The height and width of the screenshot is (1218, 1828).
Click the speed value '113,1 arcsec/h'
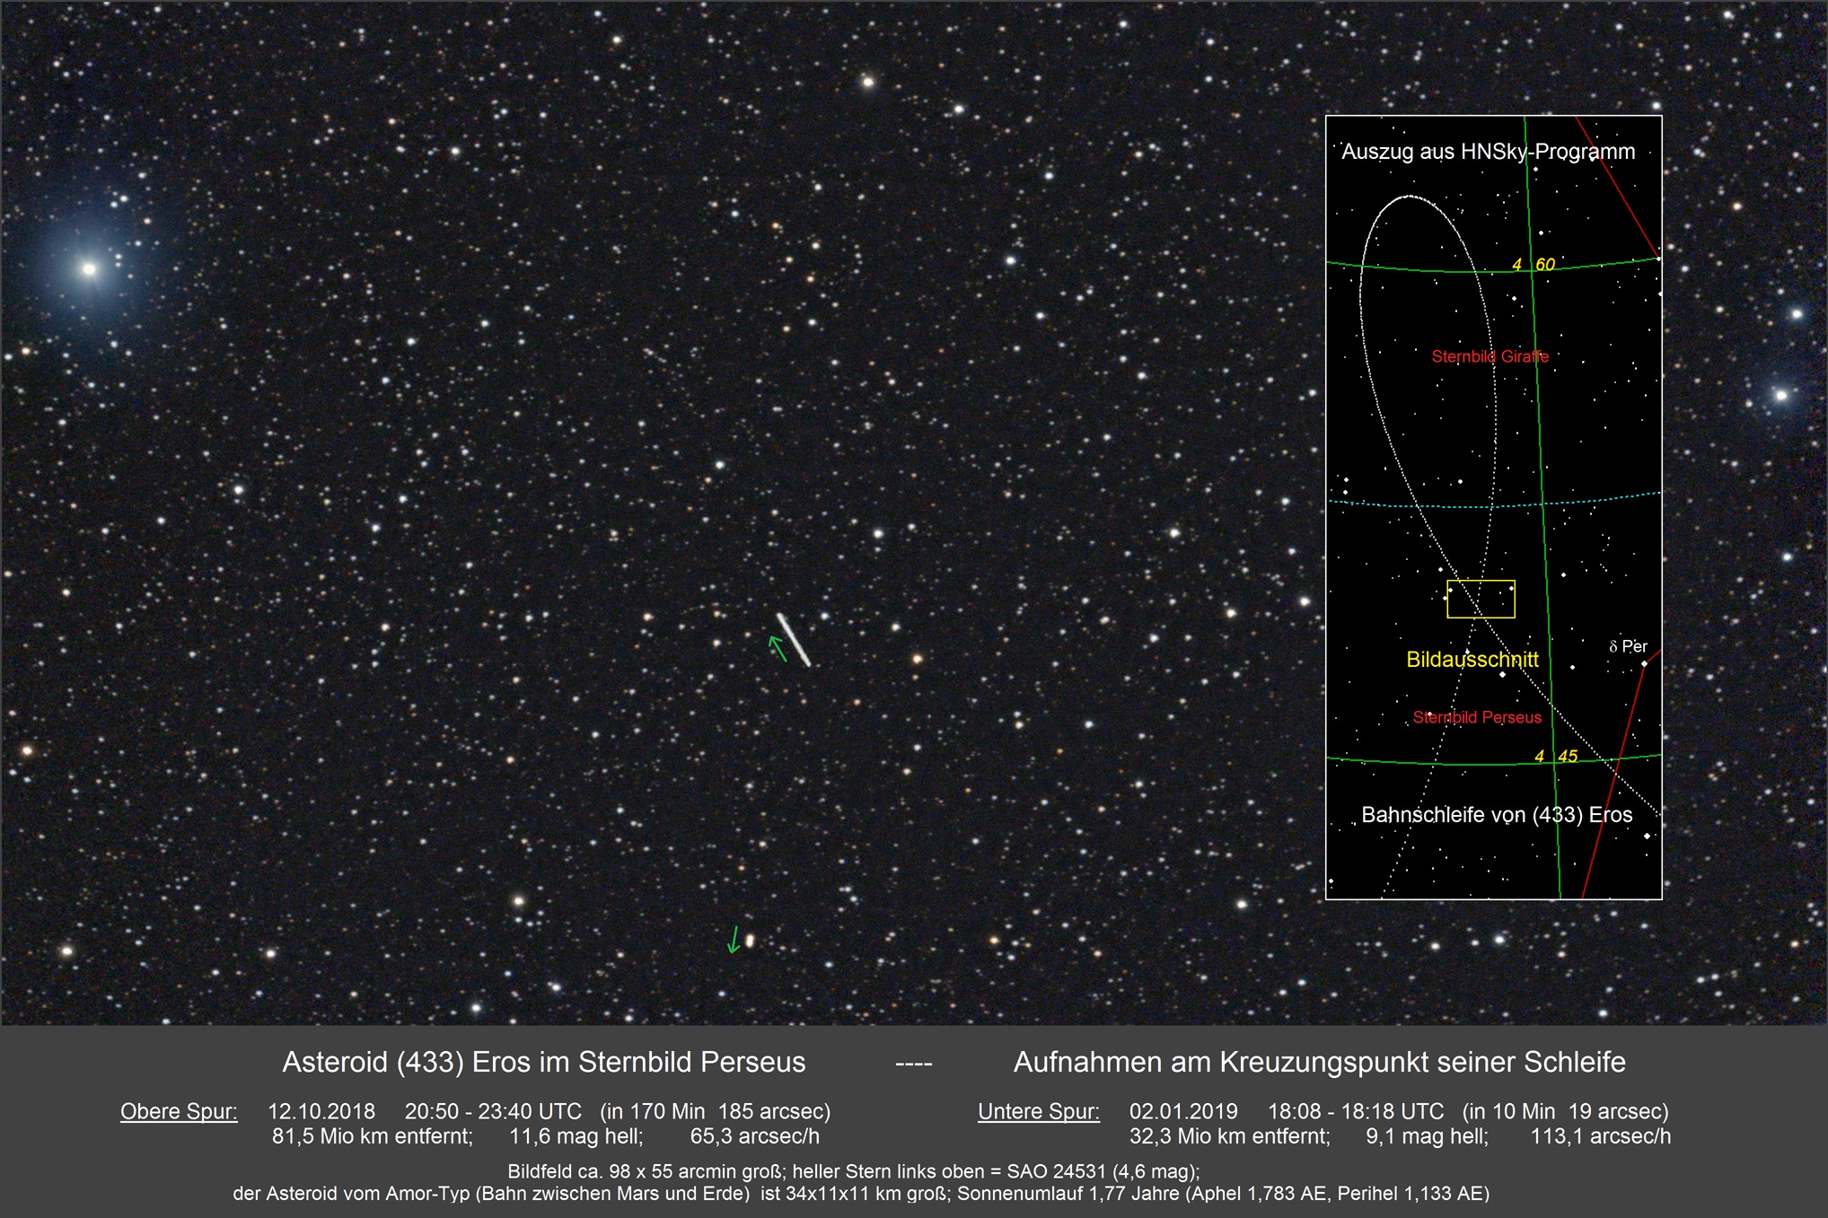(x=1601, y=1136)
